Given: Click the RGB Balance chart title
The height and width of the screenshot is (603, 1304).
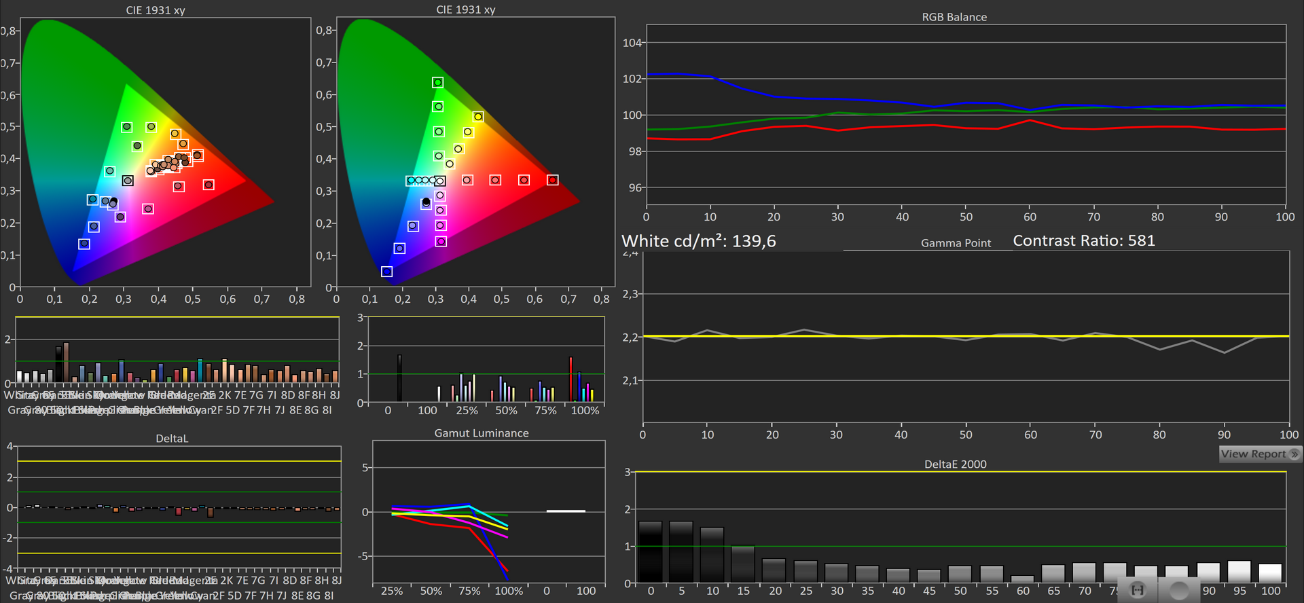Looking at the screenshot, I should tap(954, 17).
